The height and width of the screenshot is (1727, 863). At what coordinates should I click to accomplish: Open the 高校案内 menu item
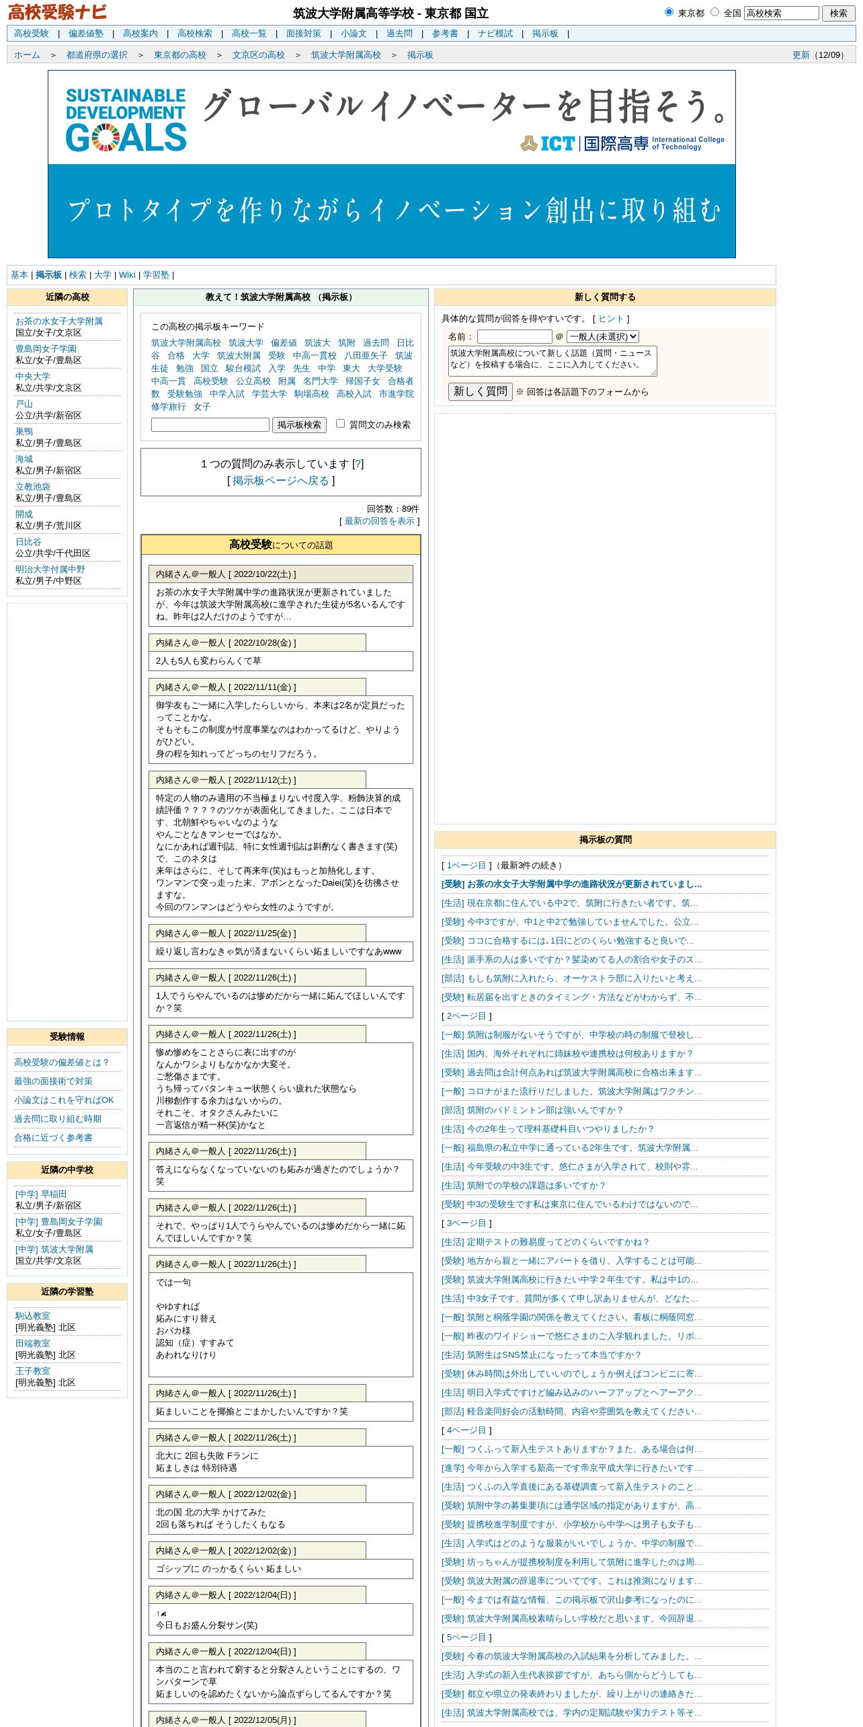click(x=140, y=34)
